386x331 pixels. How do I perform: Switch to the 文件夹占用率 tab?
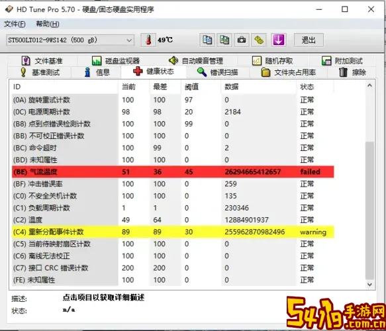pos(289,72)
